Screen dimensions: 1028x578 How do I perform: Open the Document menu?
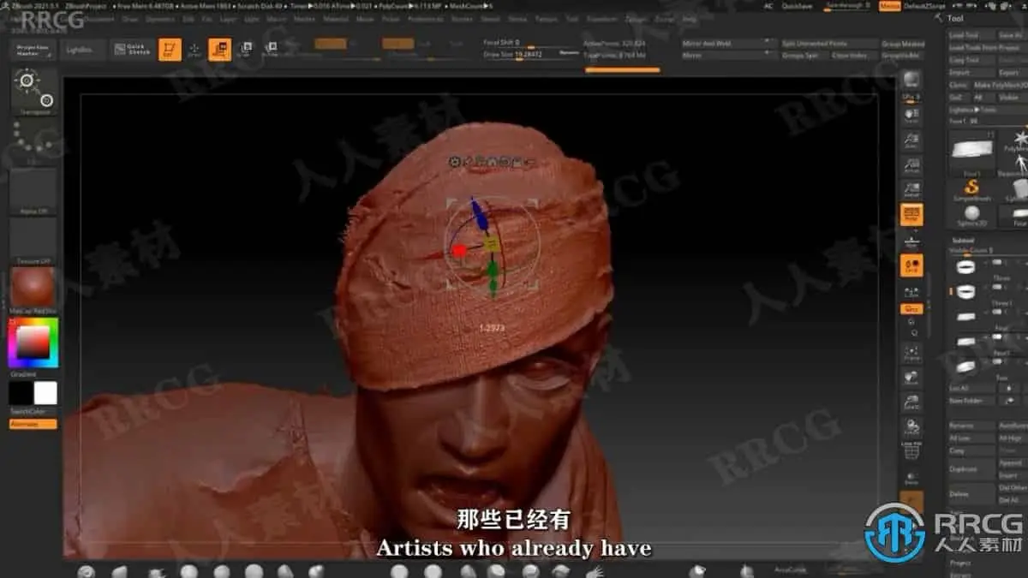(x=100, y=18)
